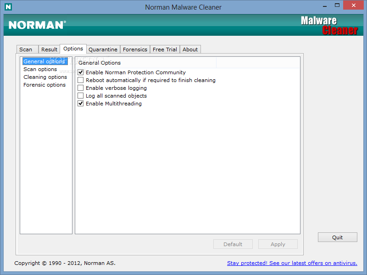
Task: Open the Free Trial tab
Action: 165,49
